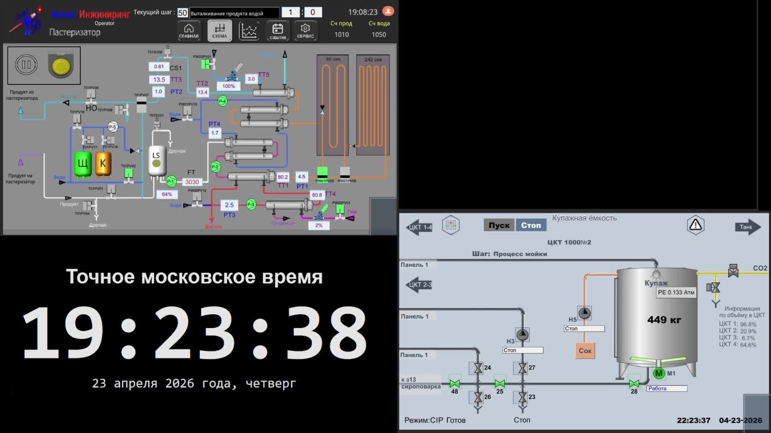
Task: Open the СОБЫТИЯ events calendar icon
Action: (277, 30)
